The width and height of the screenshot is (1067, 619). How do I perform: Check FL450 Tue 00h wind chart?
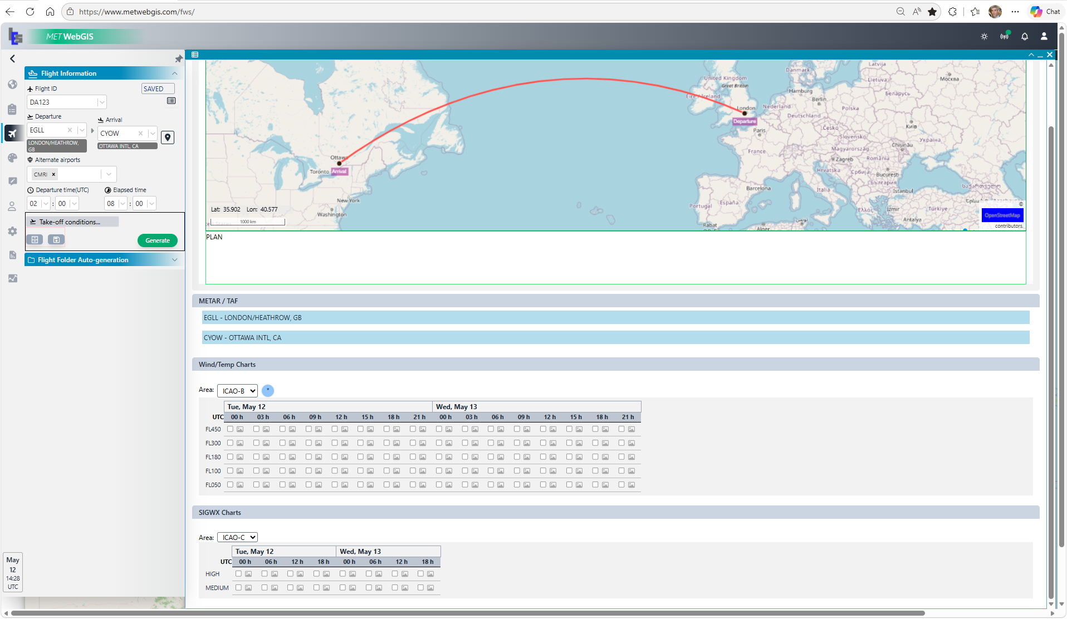click(x=230, y=429)
